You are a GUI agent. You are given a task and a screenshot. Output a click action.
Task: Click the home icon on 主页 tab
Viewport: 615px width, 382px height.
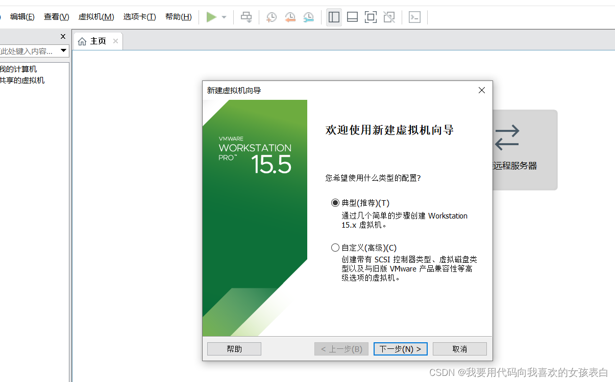tap(82, 41)
